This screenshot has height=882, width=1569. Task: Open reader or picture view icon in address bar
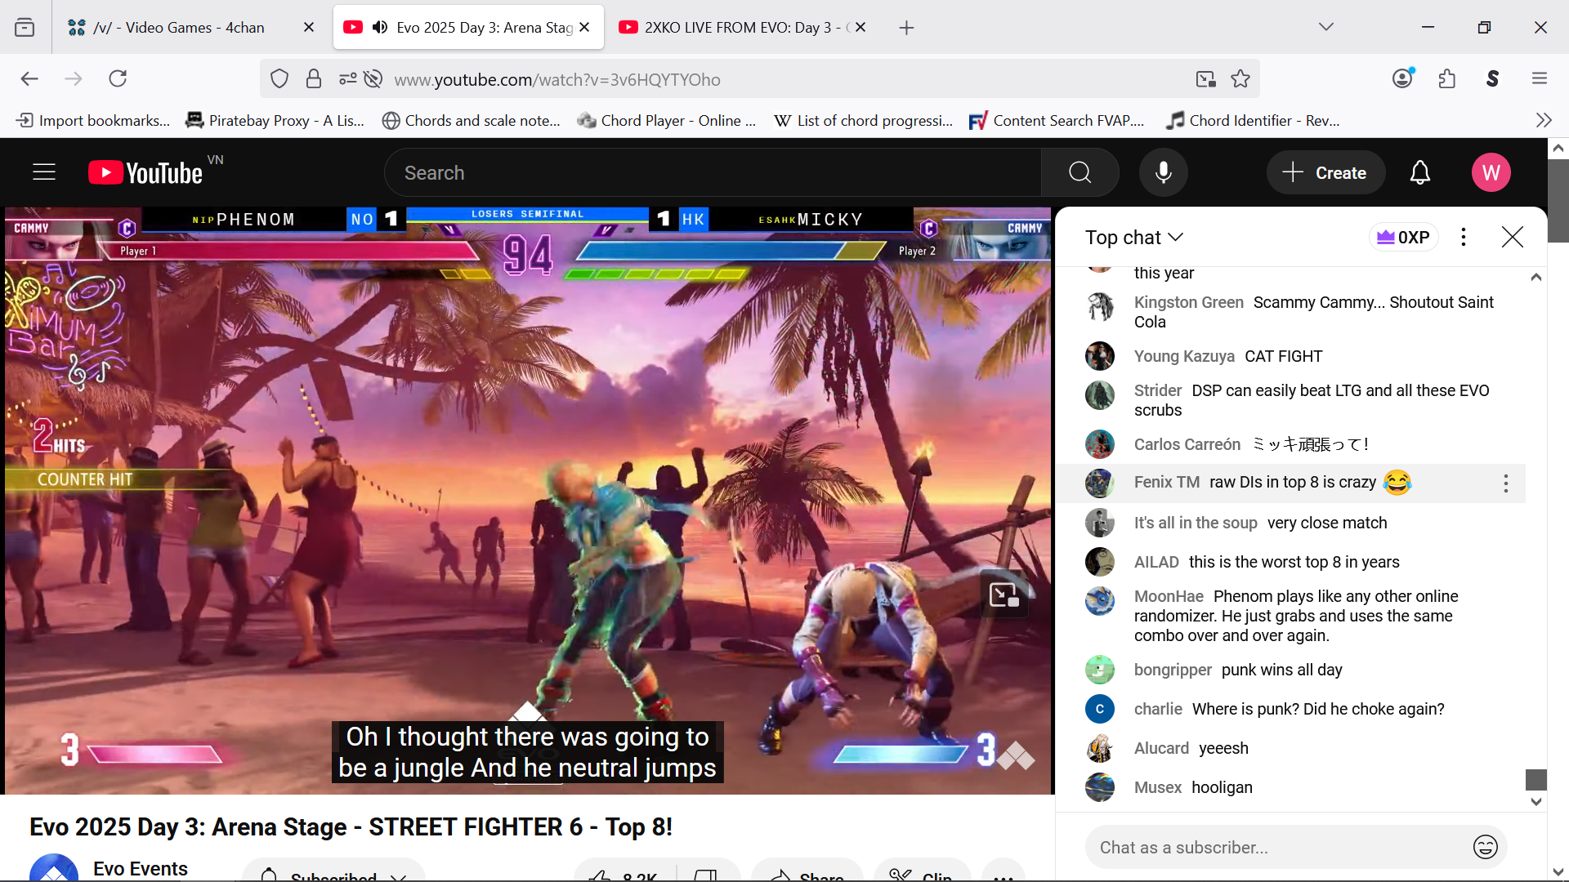[1206, 79]
